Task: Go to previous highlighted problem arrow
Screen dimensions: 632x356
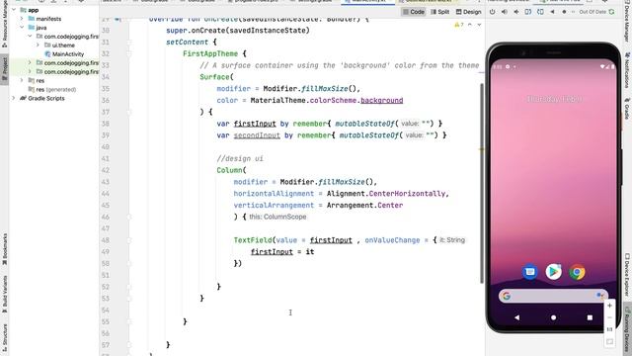Action: coord(470,25)
